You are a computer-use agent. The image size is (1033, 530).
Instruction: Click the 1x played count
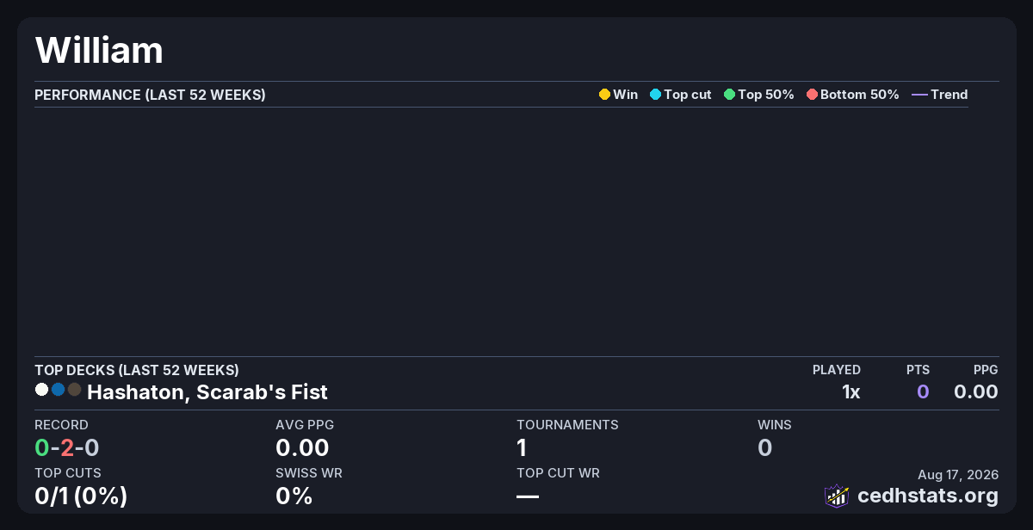click(851, 392)
